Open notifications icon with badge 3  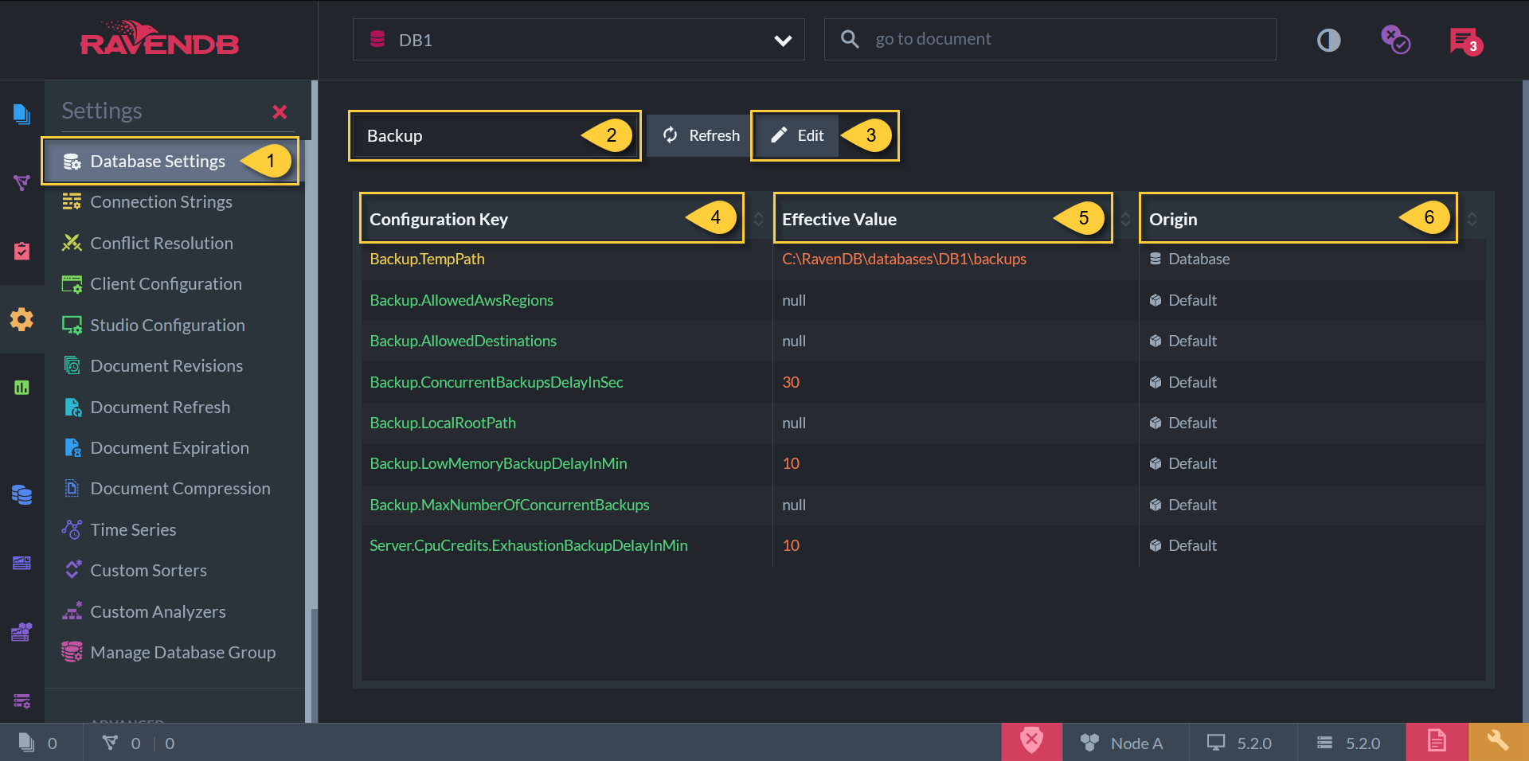(x=1465, y=41)
